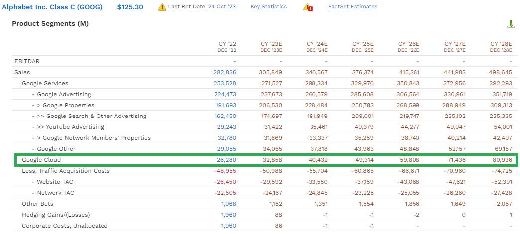Open the Key Statistics link
The image size is (520, 234).
point(268,7)
